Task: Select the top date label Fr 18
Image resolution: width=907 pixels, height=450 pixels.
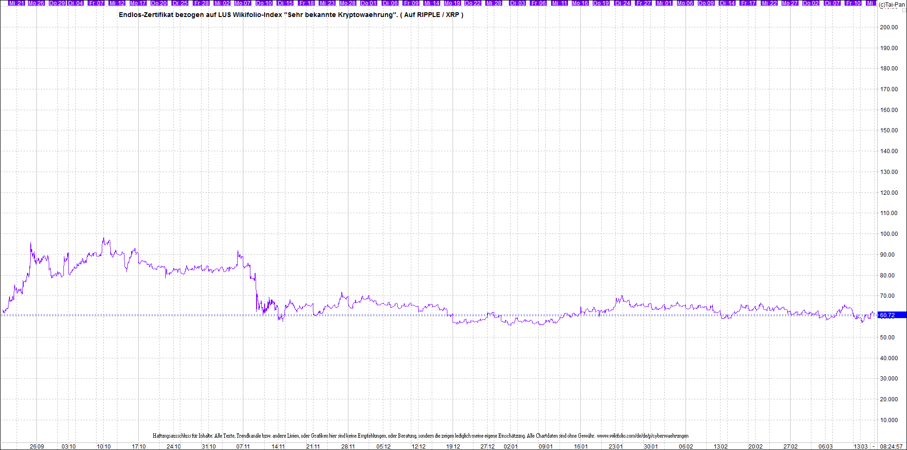Action: coord(307,3)
